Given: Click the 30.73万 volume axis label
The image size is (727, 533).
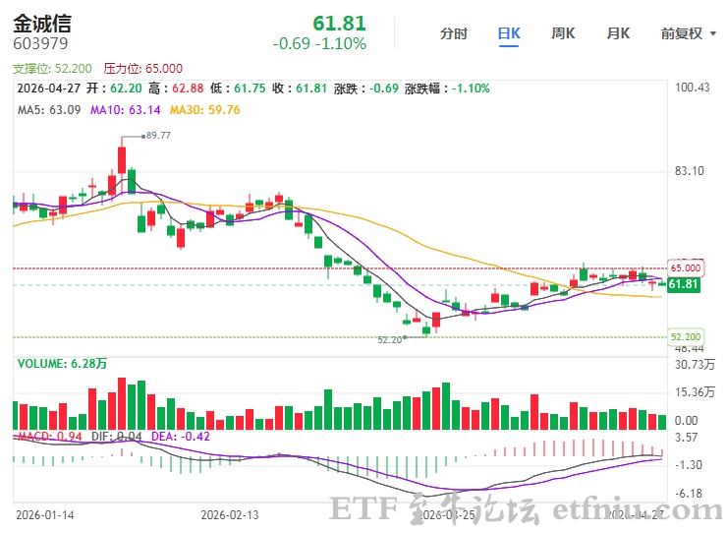Looking at the screenshot, I should click(x=695, y=365).
